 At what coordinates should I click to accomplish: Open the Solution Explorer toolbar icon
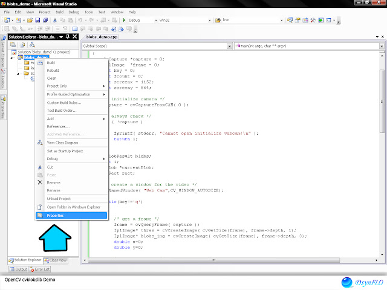tap(290, 20)
